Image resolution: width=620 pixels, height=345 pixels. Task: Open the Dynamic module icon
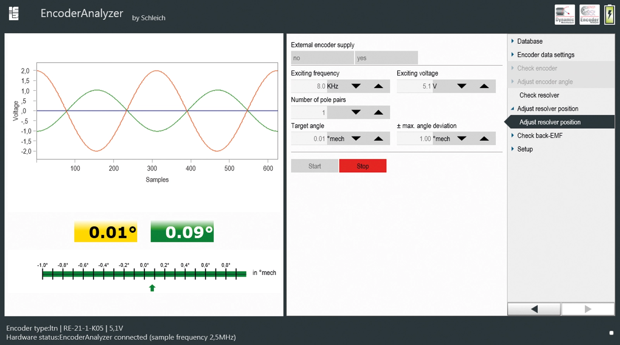coord(565,15)
